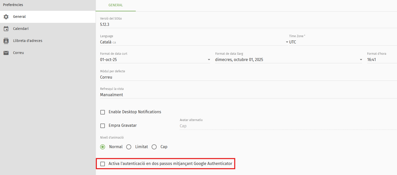Open the Calendari preferences section
397x175 pixels.
pyautogui.click(x=21, y=29)
